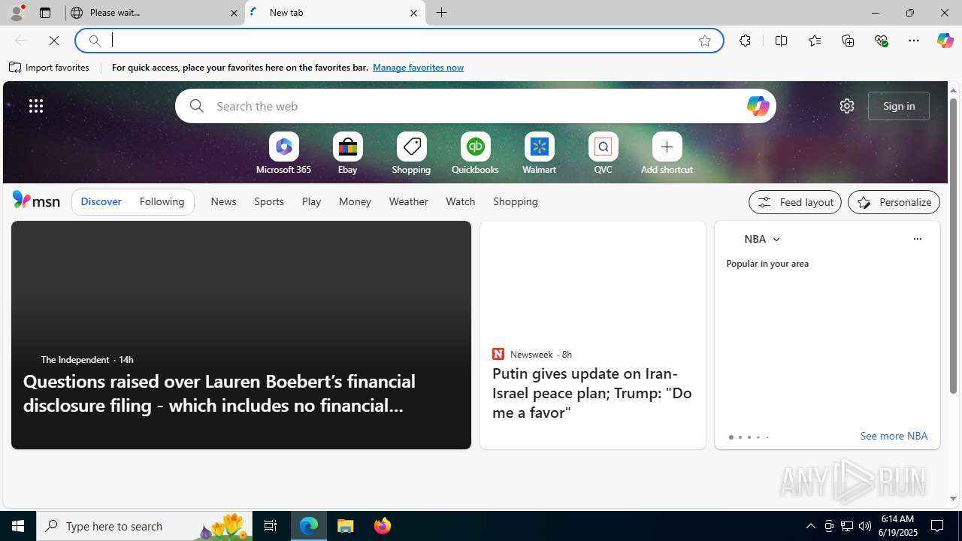Open the Weather menu item
Image resolution: width=962 pixels, height=541 pixels.
click(408, 201)
